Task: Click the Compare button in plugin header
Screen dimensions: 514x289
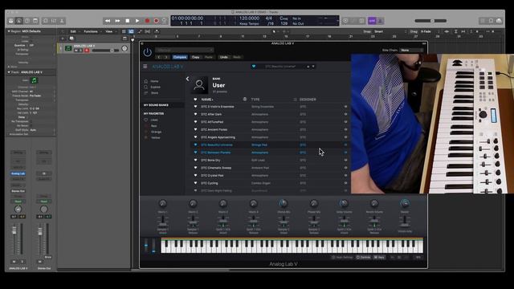Action: tap(180, 57)
